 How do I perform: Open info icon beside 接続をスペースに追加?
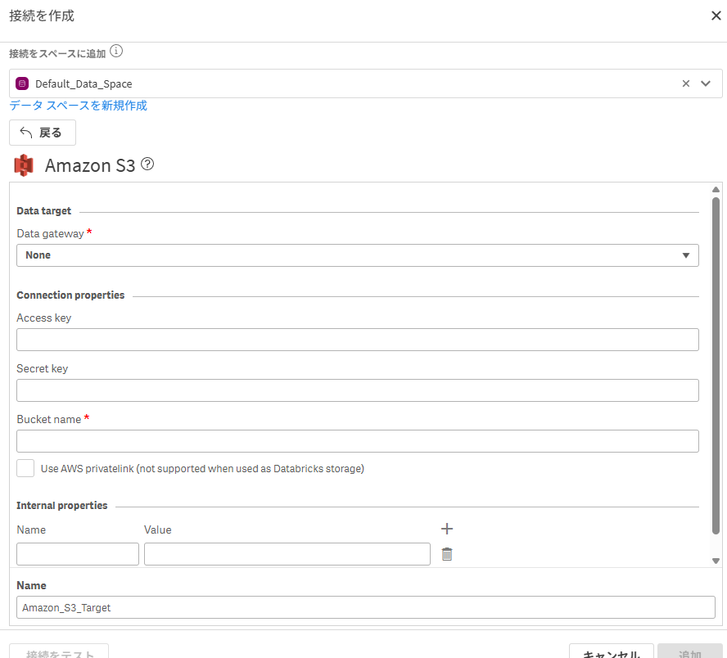[116, 51]
